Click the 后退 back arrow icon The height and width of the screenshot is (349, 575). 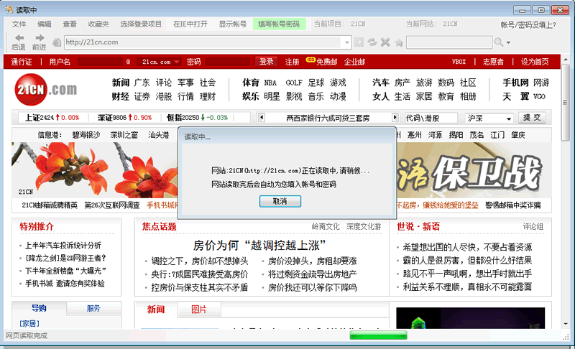[19, 38]
